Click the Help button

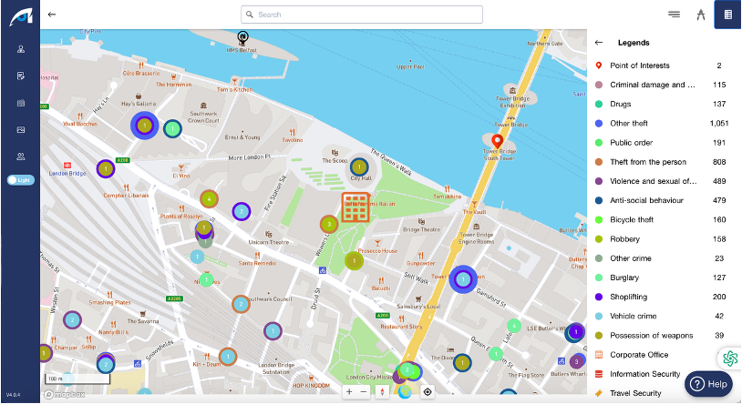tap(708, 383)
